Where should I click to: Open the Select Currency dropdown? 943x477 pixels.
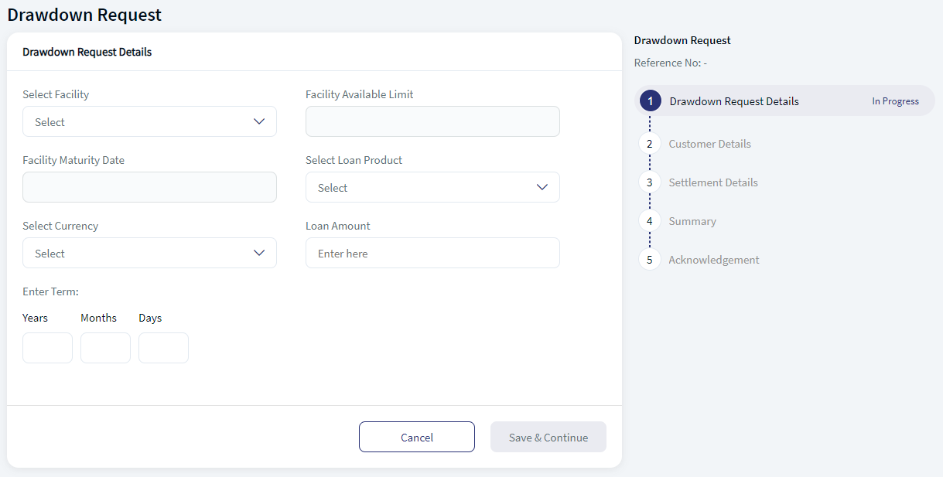(x=149, y=253)
